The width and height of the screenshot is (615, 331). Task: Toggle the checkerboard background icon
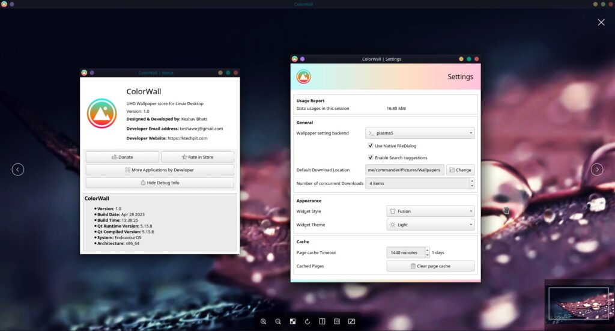coord(292,321)
